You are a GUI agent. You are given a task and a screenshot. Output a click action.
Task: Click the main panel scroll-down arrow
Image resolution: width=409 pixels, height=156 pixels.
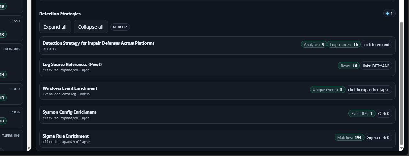[x=402, y=148]
